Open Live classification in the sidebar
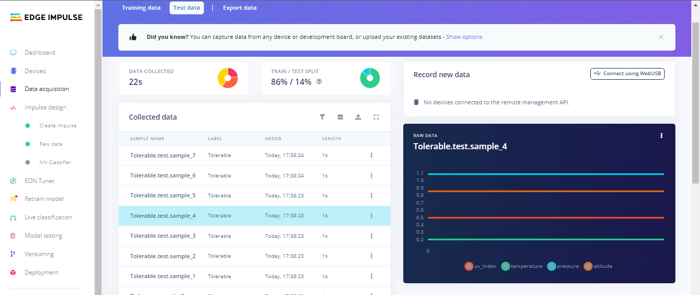This screenshot has height=295, width=700. (48, 217)
